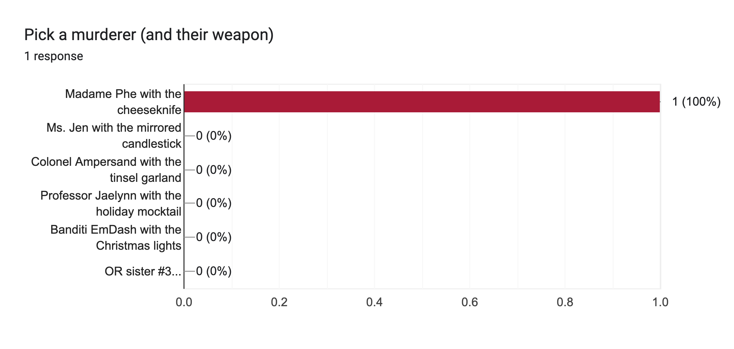Click the '0 (0%)' value for OR sister #3
Image resolution: width=734 pixels, height=349 pixels.
tap(214, 271)
